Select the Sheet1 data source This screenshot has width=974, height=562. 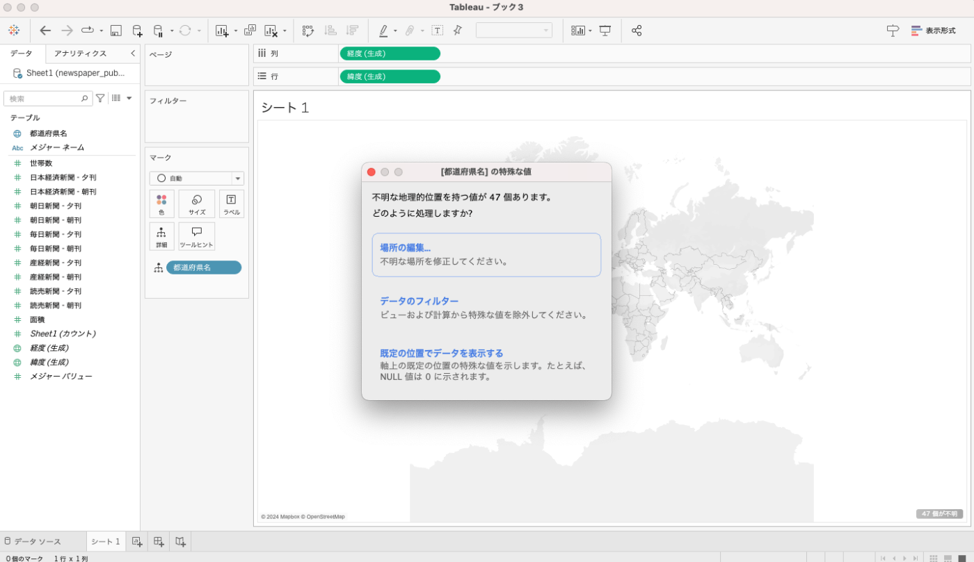point(69,73)
